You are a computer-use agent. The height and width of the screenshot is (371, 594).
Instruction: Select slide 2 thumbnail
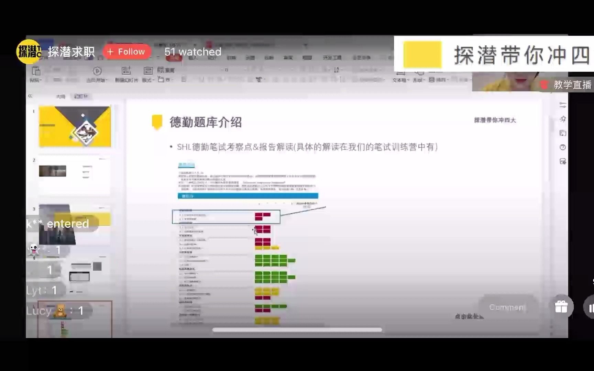click(x=75, y=175)
